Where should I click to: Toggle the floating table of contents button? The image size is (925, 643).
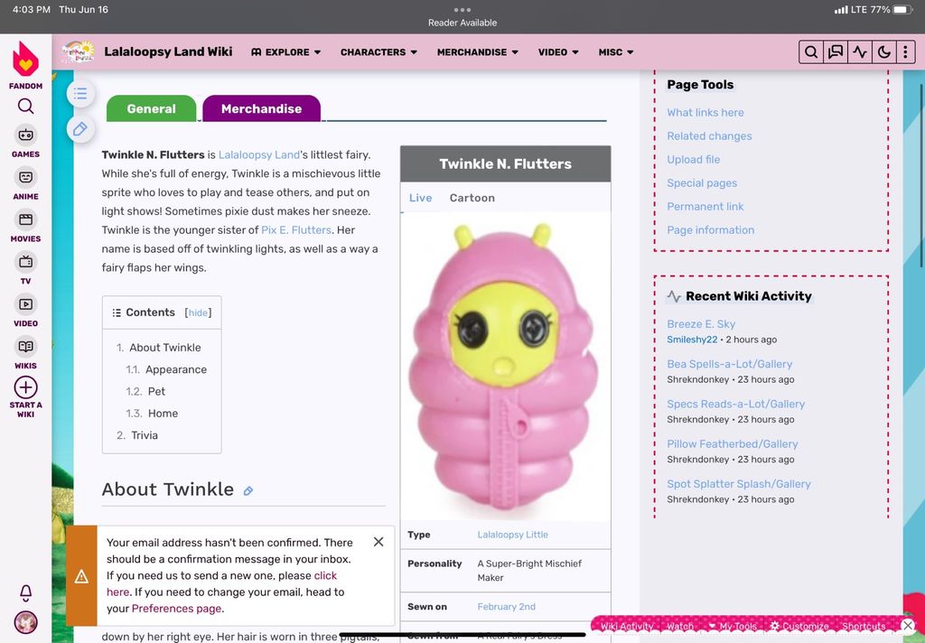80,93
